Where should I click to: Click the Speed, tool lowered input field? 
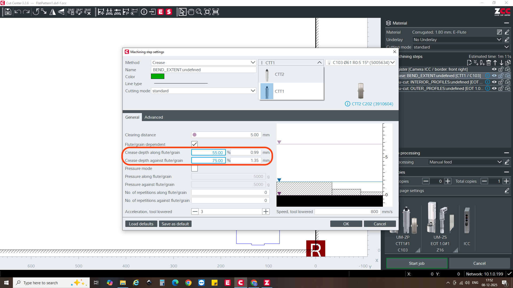pyautogui.click(x=347, y=211)
